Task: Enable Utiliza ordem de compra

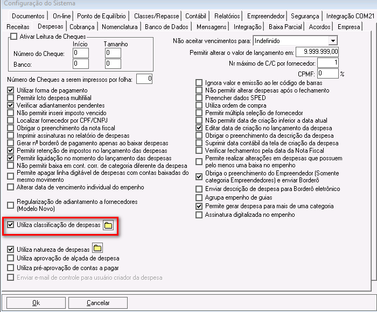Action: [x=199, y=105]
